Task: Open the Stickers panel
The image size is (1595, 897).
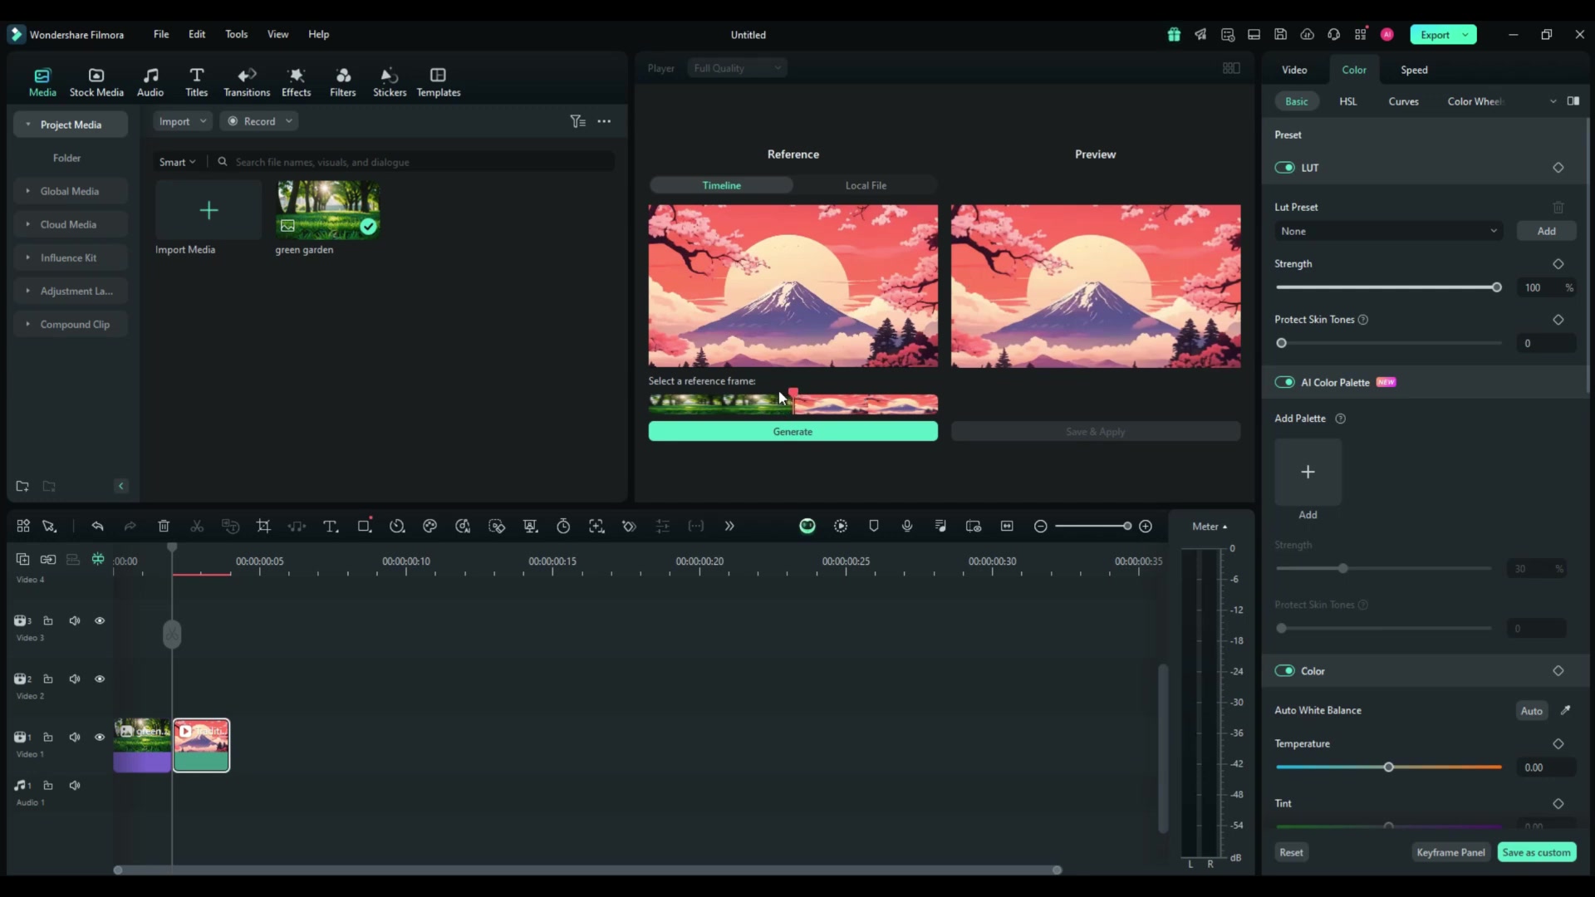Action: point(390,82)
